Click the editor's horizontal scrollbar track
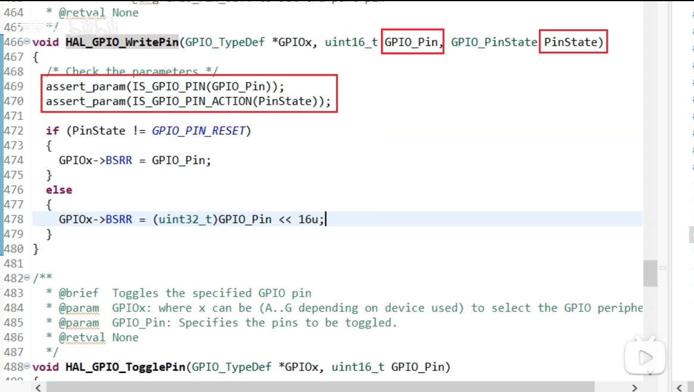This screenshot has height=392, width=694. tap(333, 387)
